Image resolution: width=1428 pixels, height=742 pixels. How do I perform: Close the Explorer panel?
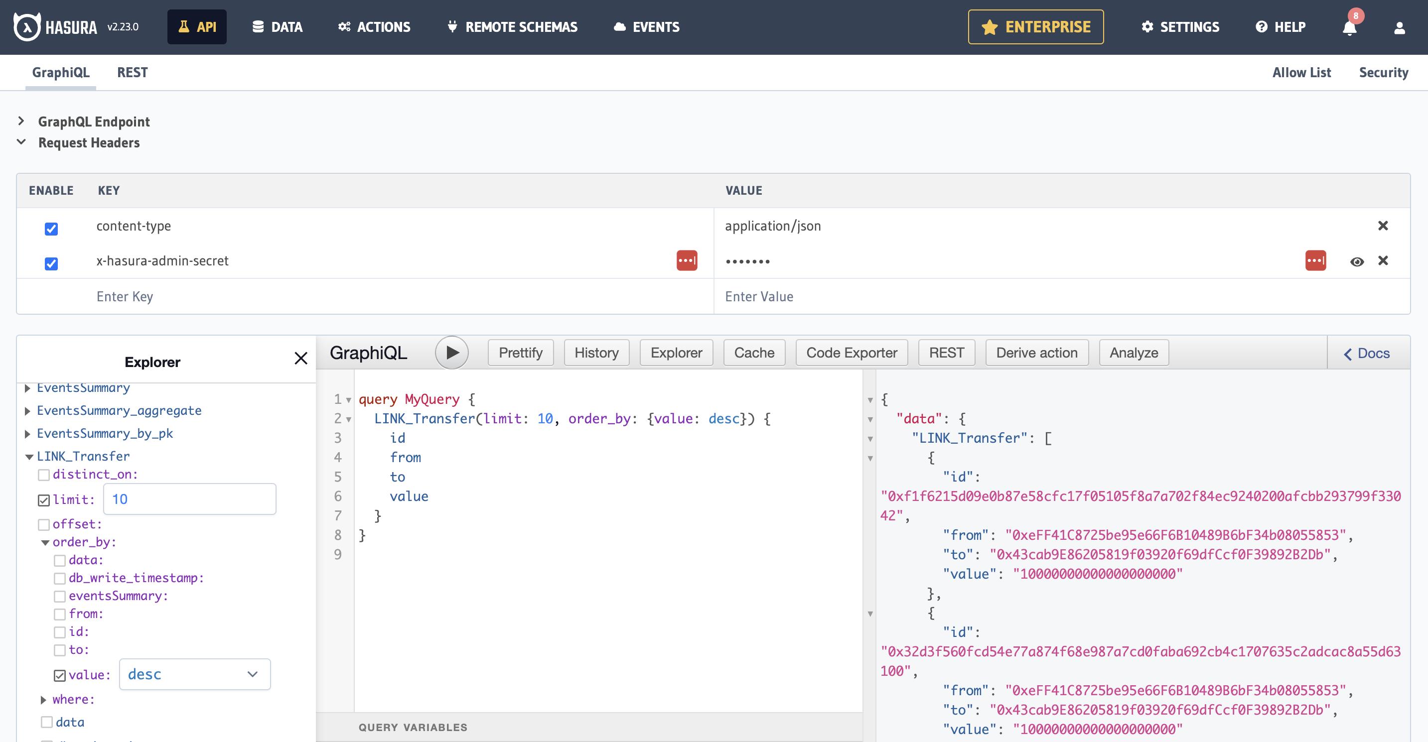pyautogui.click(x=301, y=359)
